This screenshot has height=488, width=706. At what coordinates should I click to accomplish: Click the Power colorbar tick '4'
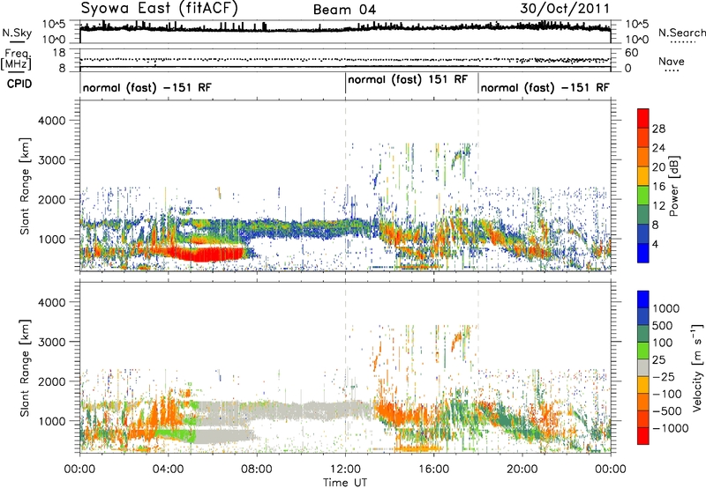655,244
